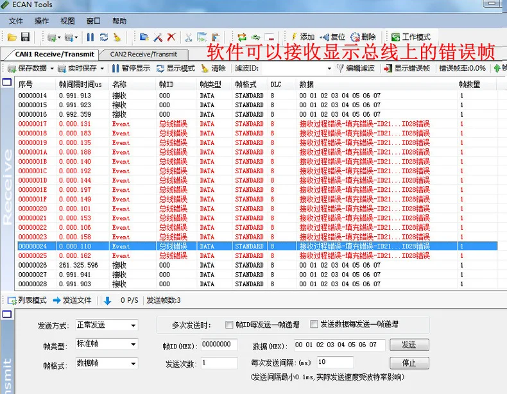This screenshot has width=507, height=394.
Task: Open the 窗口 (Window) menu
Action: 94,21
